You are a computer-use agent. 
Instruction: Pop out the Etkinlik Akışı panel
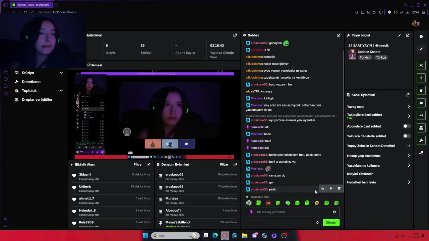click(148, 164)
